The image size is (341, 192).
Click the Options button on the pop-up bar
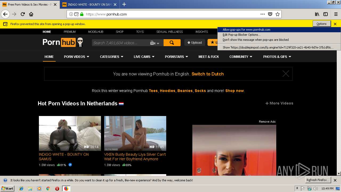coord(322,24)
